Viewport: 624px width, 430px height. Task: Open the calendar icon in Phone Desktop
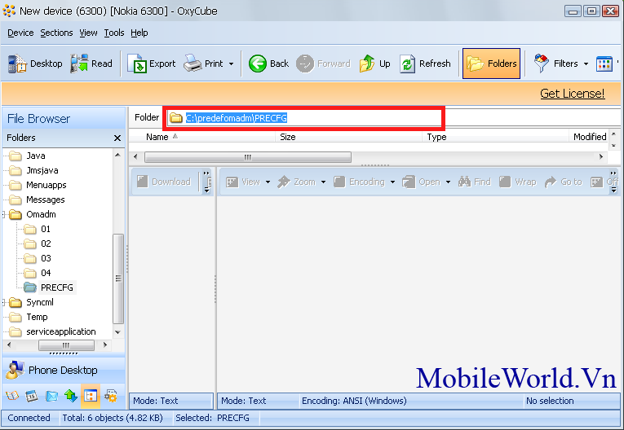(x=32, y=397)
